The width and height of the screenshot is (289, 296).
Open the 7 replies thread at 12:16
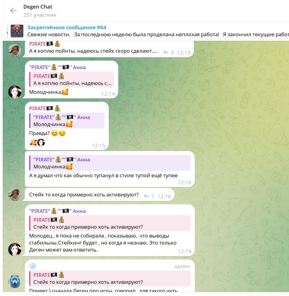click(149, 196)
